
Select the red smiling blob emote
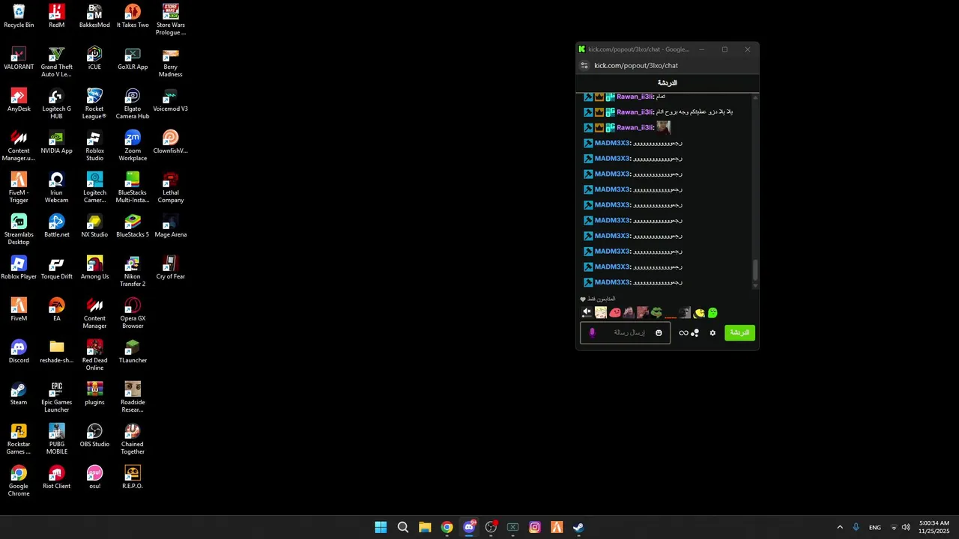[615, 312]
